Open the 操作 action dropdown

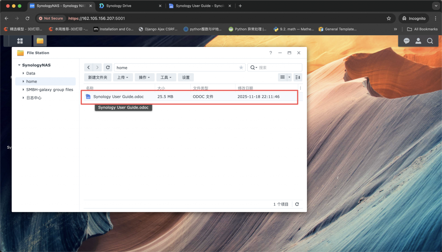click(x=144, y=78)
